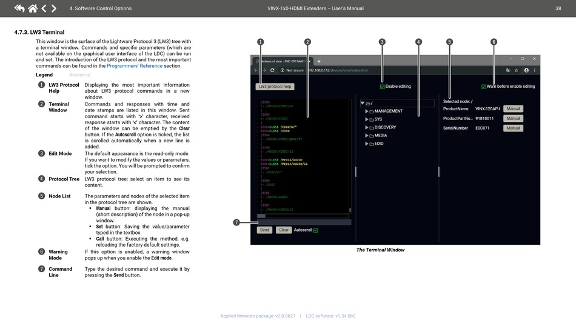Viewport: 576px width, 323px height.
Task: Click Manual button for SerialNumber
Action: (x=513, y=128)
